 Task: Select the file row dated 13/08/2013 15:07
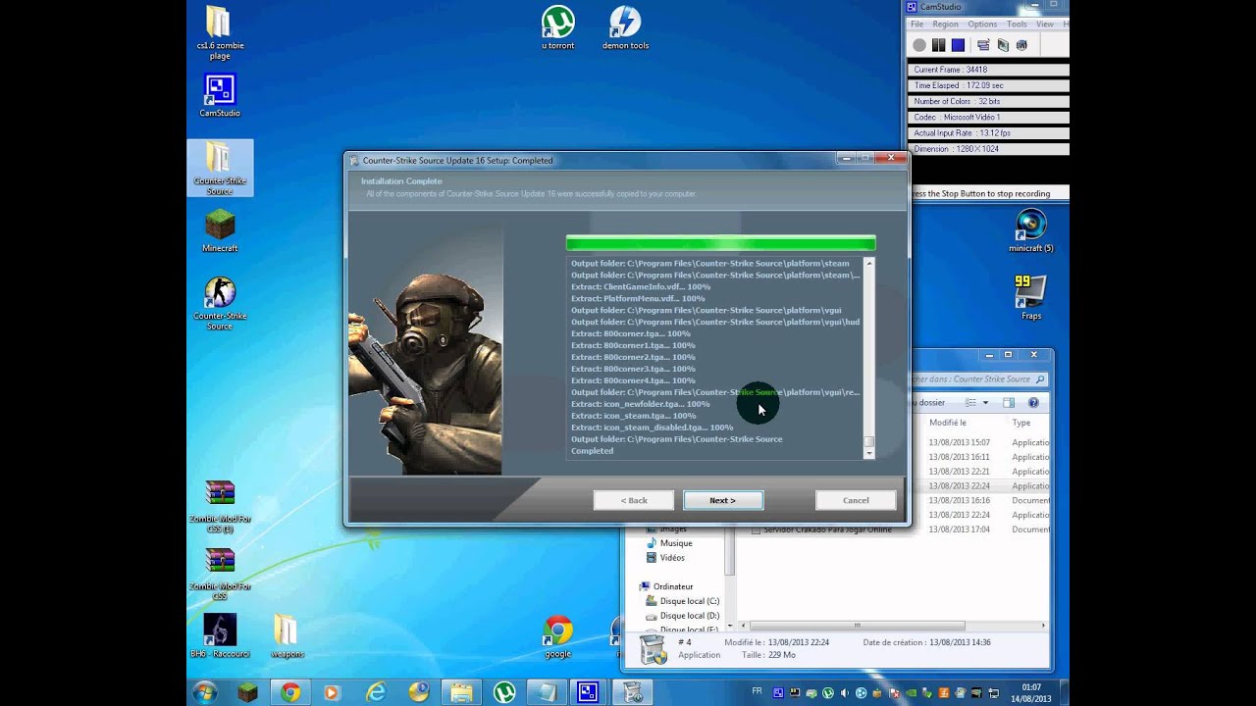point(982,442)
